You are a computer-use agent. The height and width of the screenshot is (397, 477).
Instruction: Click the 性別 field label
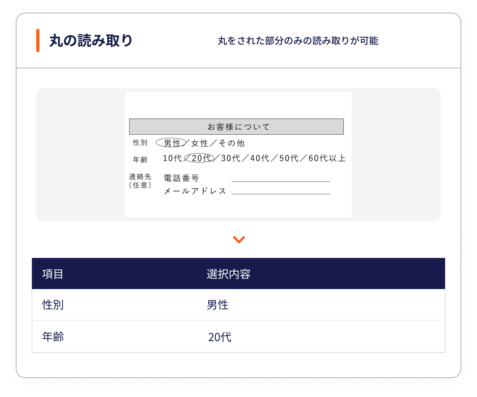(140, 143)
